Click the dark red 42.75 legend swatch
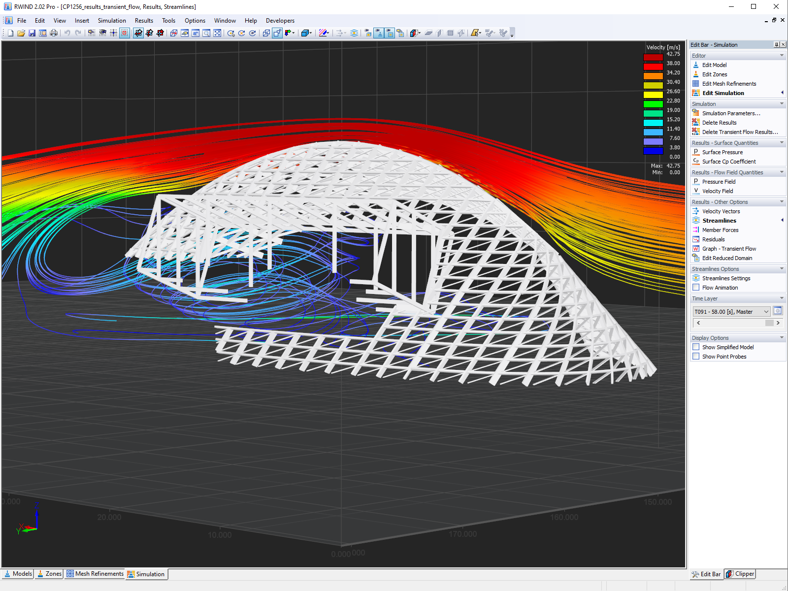Viewport: 788px width, 591px height. pyautogui.click(x=653, y=57)
